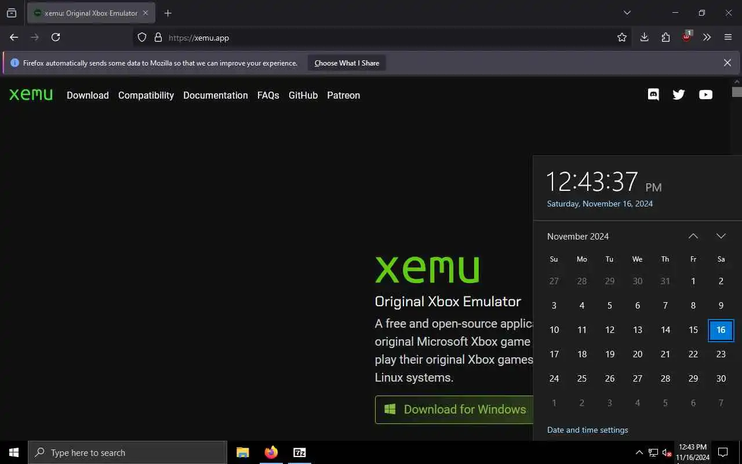Select November 1 in the calendar

693,281
